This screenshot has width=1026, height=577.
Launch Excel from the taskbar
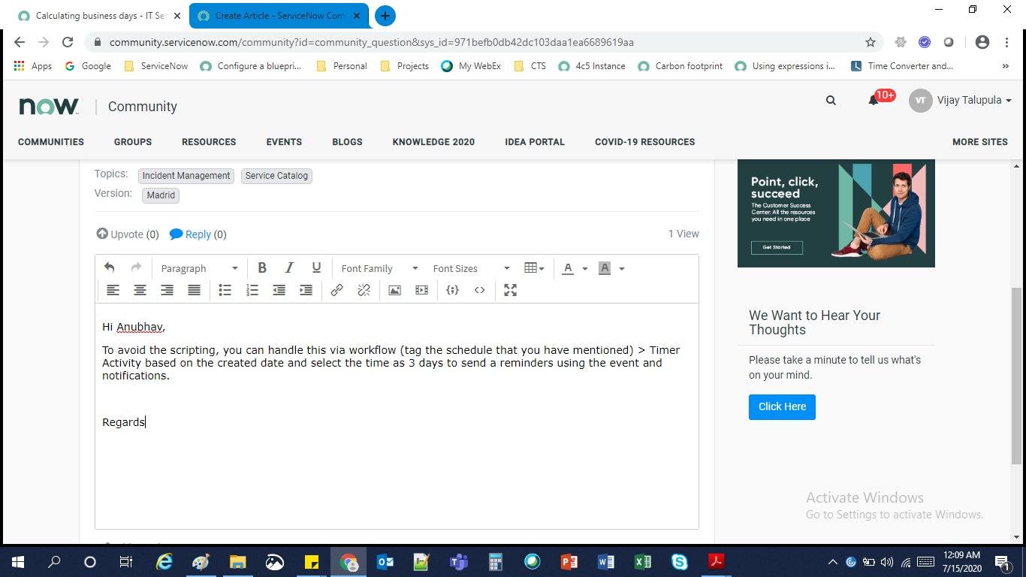[642, 561]
